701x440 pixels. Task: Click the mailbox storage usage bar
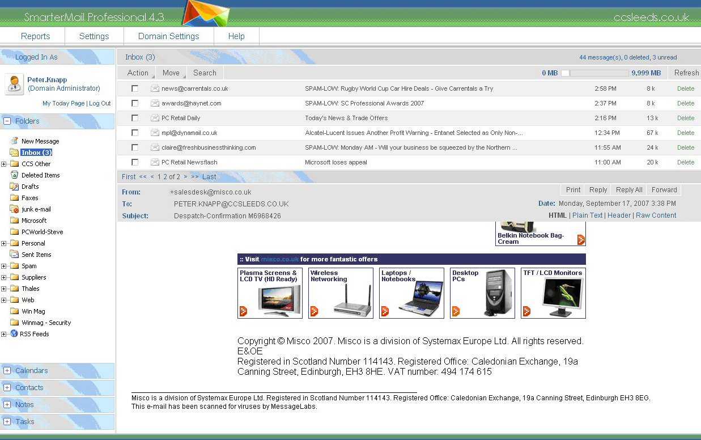pyautogui.click(x=594, y=73)
